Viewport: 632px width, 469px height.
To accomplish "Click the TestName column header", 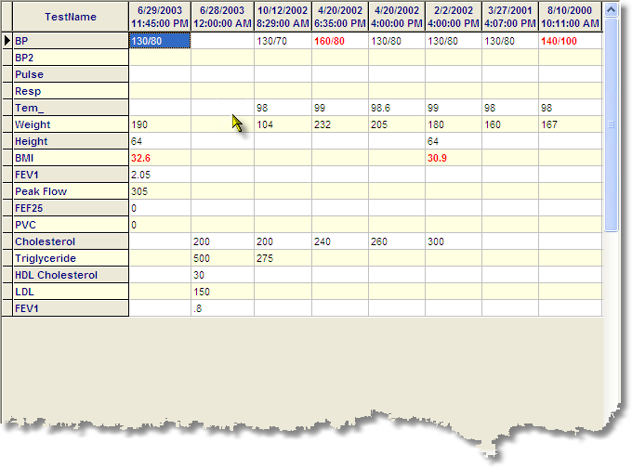I will click(71, 17).
